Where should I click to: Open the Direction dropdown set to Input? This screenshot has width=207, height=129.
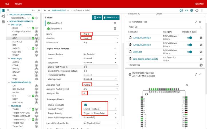[x=100, y=38]
